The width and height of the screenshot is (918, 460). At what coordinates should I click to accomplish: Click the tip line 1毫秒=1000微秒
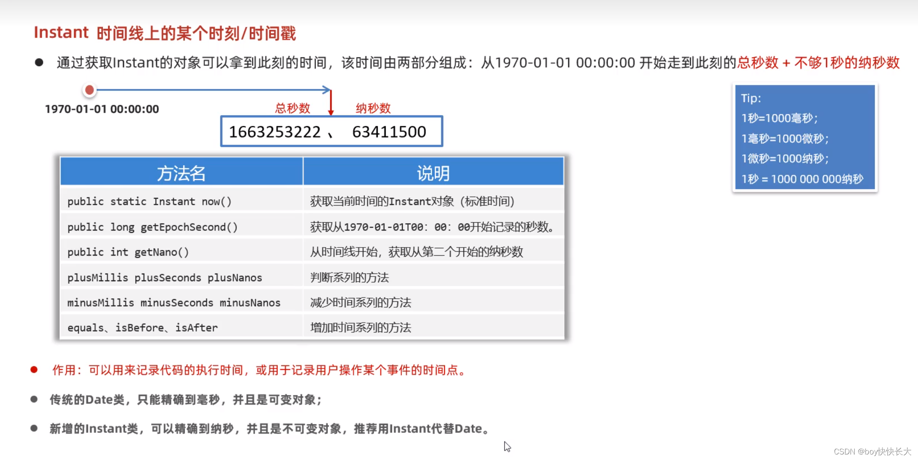(785, 139)
